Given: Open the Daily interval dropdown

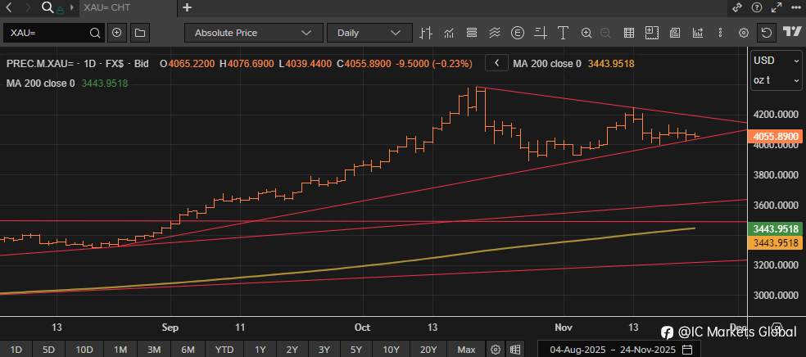Looking at the screenshot, I should coord(369,33).
